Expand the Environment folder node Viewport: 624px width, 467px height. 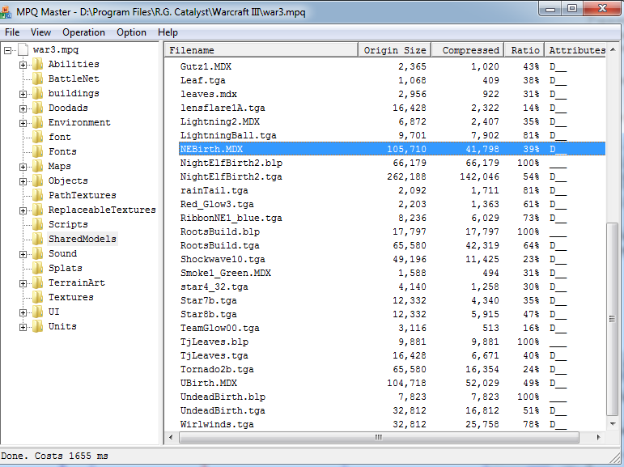(23, 123)
